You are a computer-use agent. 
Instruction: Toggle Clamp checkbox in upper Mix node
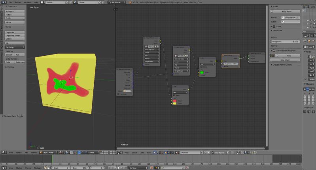click(x=201, y=67)
